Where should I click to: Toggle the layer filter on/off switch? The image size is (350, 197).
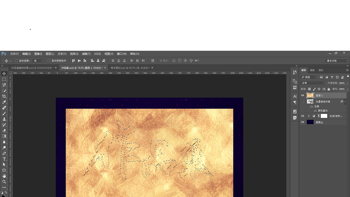pyautogui.click(x=348, y=77)
